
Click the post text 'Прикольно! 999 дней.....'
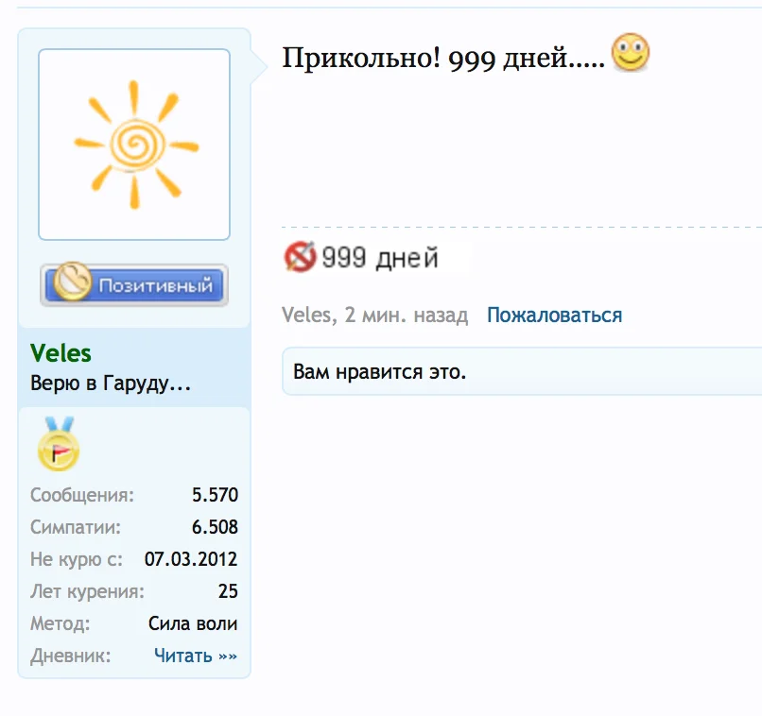point(443,59)
